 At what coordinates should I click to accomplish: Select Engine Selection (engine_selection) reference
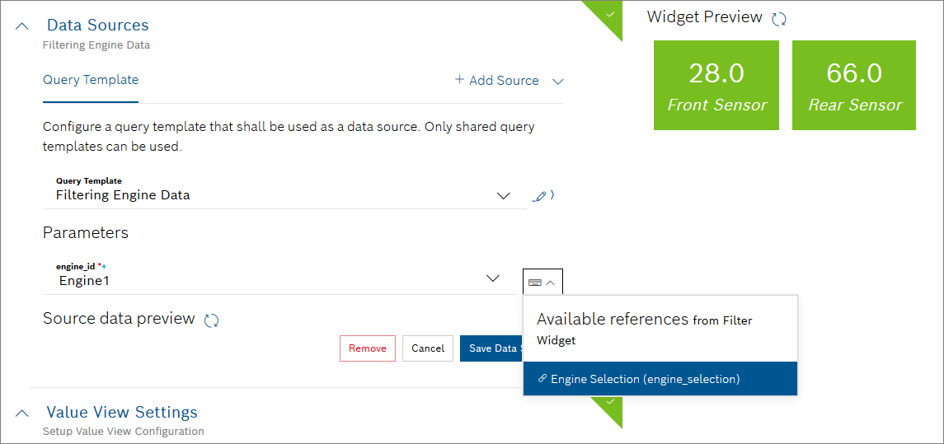646,379
